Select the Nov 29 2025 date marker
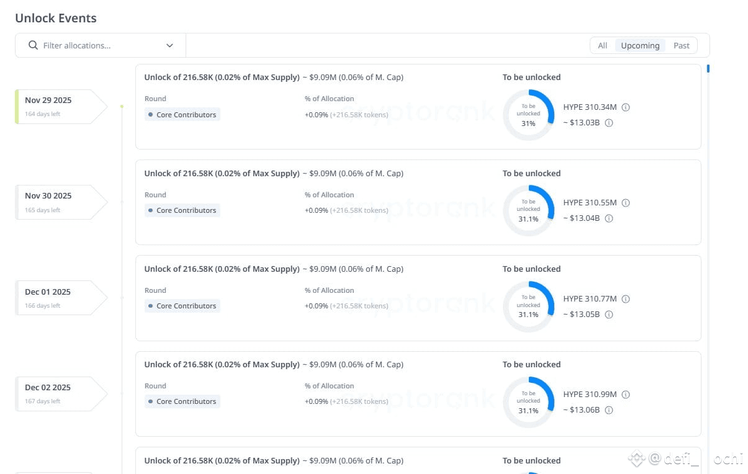The height and width of the screenshot is (474, 748). (x=61, y=107)
